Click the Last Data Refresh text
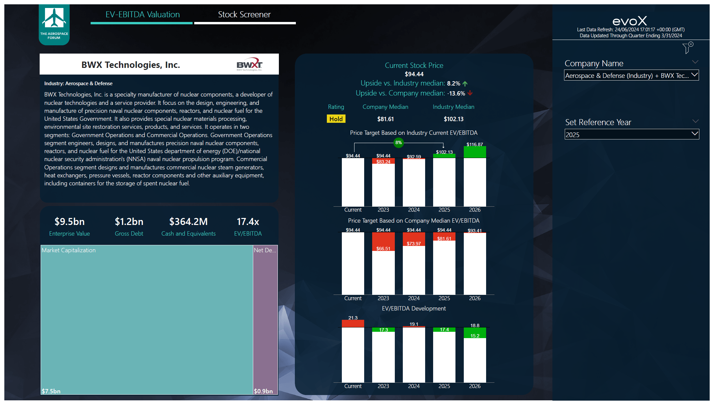The image size is (714, 405). click(x=631, y=30)
